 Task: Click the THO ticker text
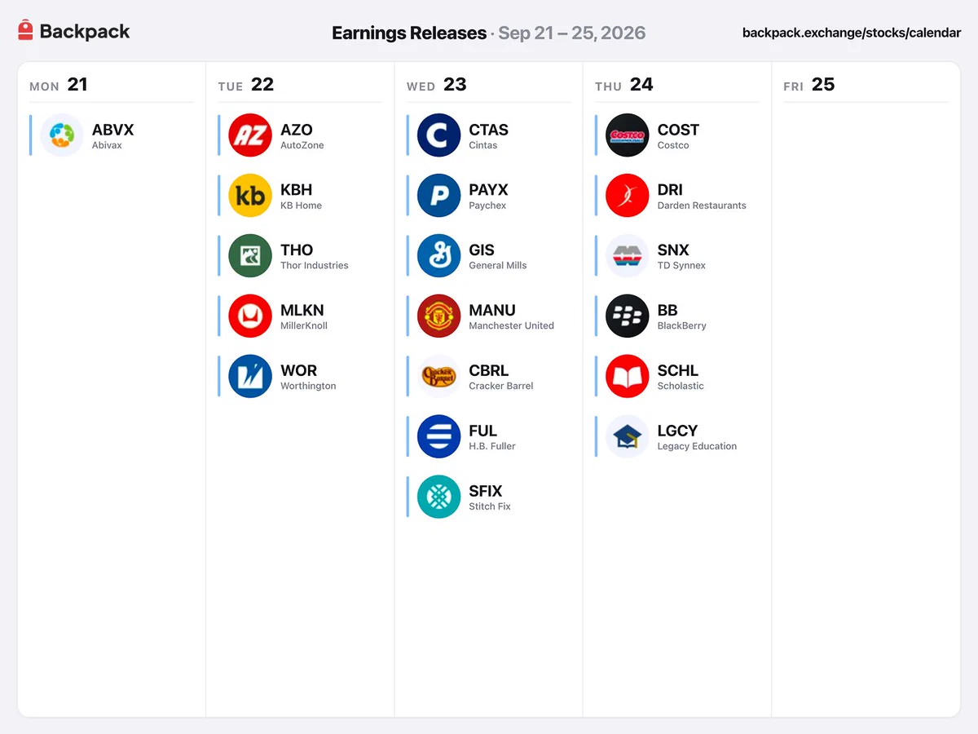297,250
